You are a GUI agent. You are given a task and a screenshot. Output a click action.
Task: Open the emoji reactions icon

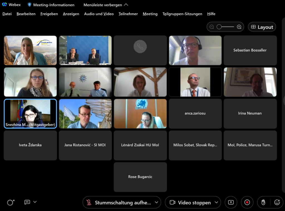[x=277, y=202]
